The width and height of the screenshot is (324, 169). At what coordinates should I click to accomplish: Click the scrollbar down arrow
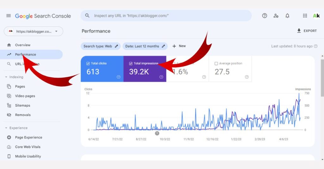tap(322, 159)
